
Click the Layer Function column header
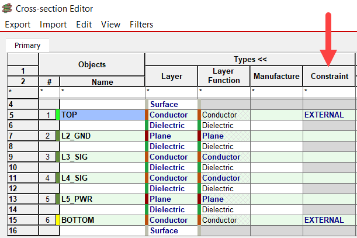(224, 76)
